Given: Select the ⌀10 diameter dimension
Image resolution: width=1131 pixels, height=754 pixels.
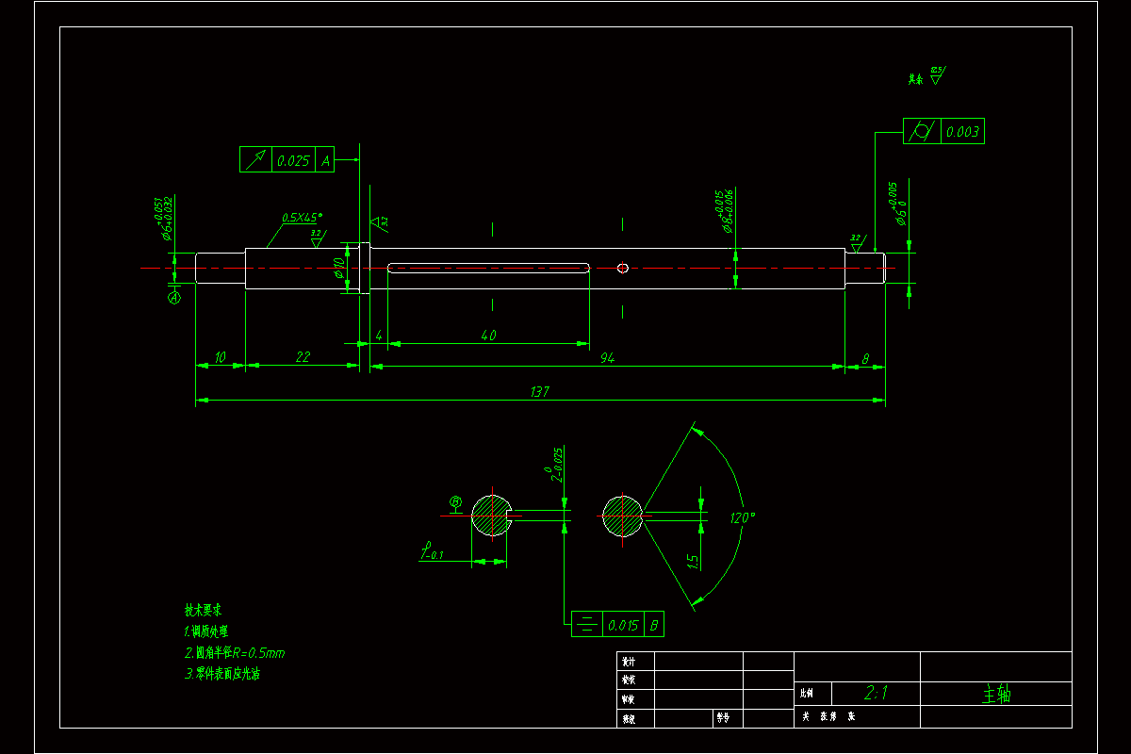Looking at the screenshot, I should 339,269.
